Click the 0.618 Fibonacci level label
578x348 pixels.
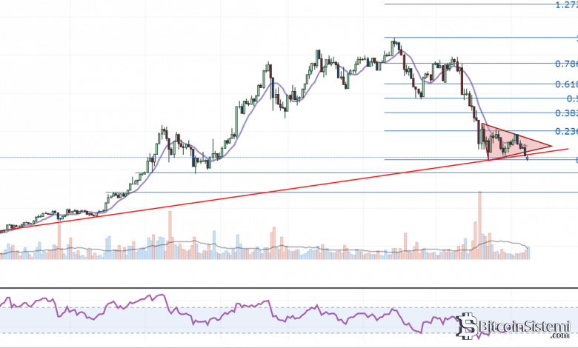pos(566,84)
